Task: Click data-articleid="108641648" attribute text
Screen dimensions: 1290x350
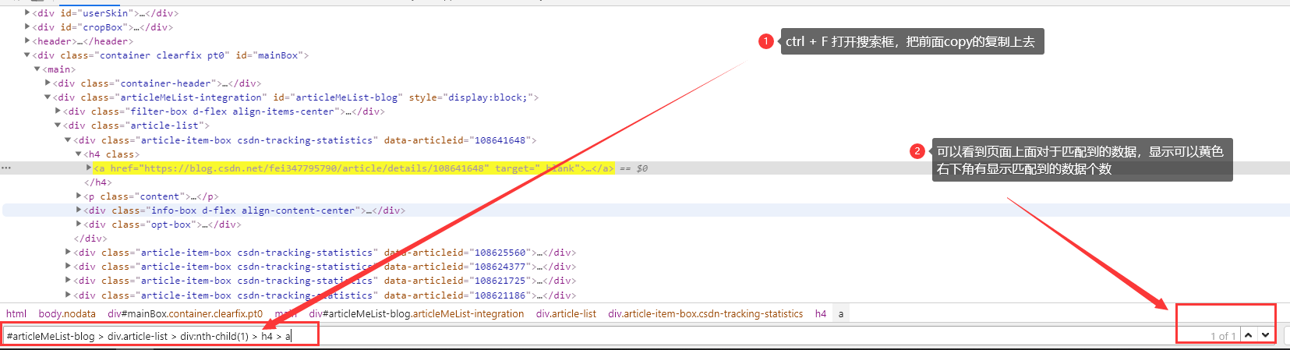Action: click(x=458, y=140)
